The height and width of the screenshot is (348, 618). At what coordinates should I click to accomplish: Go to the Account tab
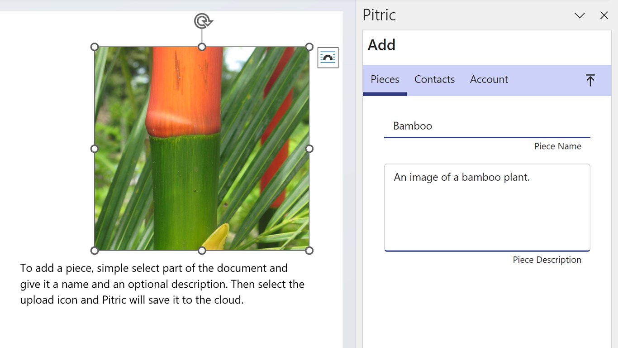coord(489,80)
